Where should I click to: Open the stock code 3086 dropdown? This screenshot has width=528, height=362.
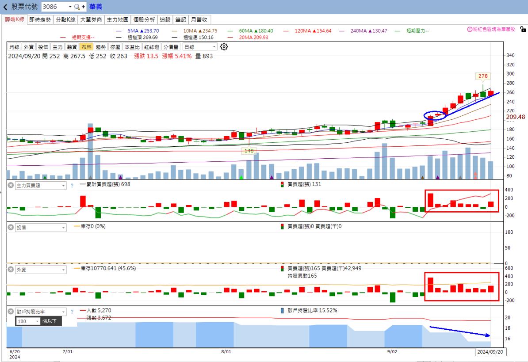point(70,7)
